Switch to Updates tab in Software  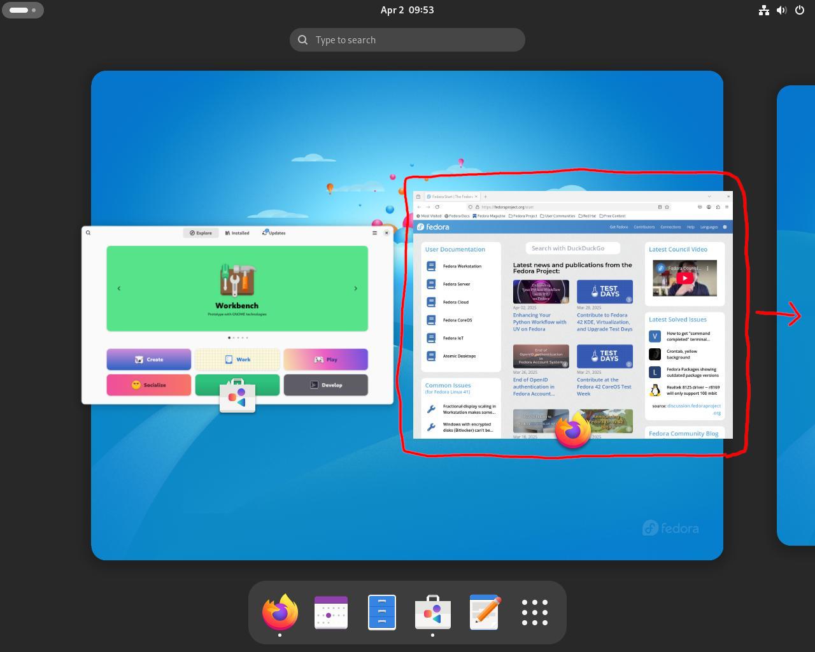pos(274,233)
